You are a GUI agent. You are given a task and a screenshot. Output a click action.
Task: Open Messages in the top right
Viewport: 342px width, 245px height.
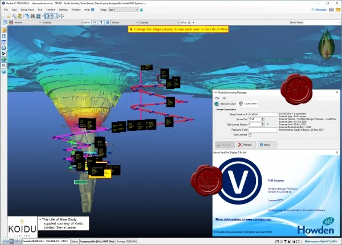319,10
